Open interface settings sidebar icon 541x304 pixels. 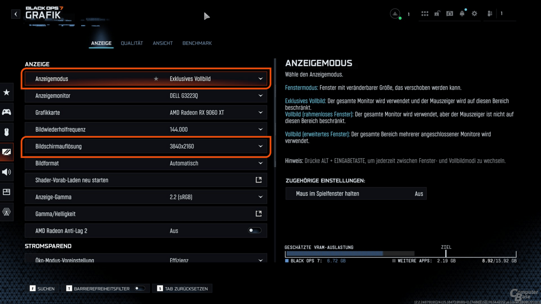pos(6,192)
